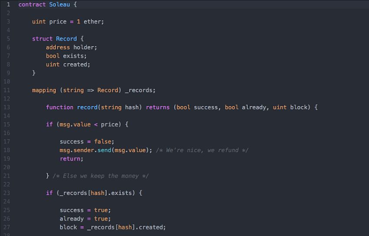Click the function keyword on line 13

[59, 107]
